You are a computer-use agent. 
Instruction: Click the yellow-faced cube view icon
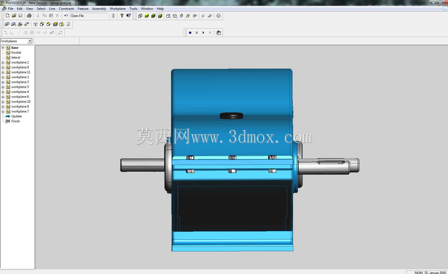pyautogui.click(x=188, y=16)
